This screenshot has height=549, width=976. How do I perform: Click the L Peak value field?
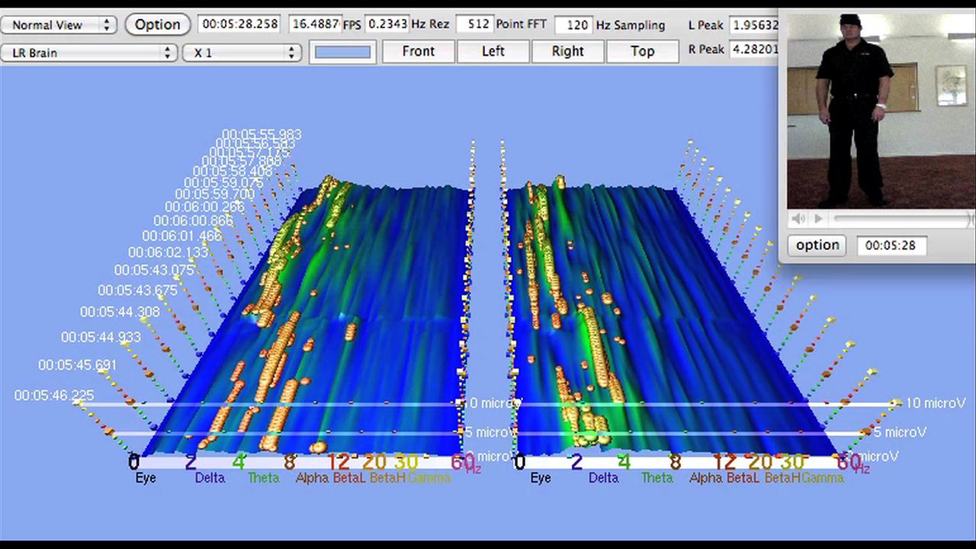[x=753, y=25]
